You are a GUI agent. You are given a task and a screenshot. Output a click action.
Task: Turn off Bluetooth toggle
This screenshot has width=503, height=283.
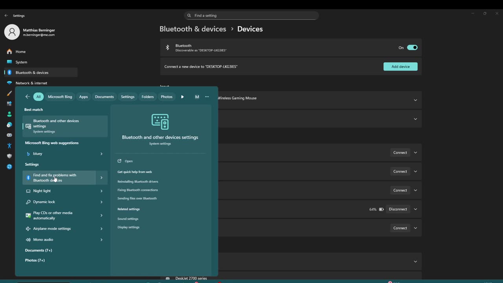412,48
